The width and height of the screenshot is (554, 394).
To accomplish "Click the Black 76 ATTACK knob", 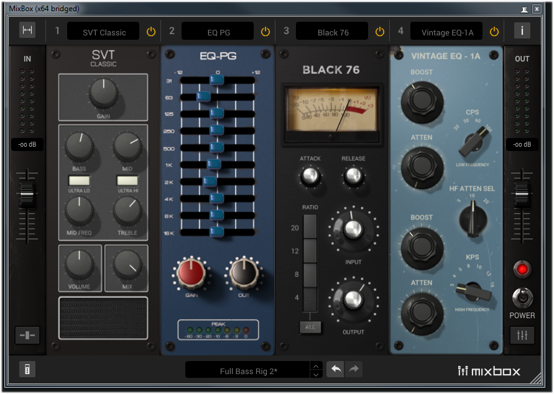I will coord(310,176).
